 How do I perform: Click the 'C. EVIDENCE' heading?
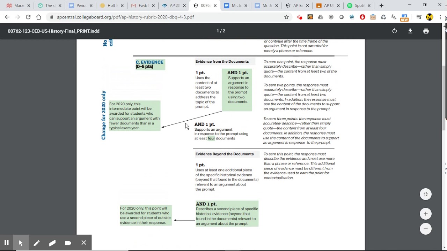[x=149, y=62]
